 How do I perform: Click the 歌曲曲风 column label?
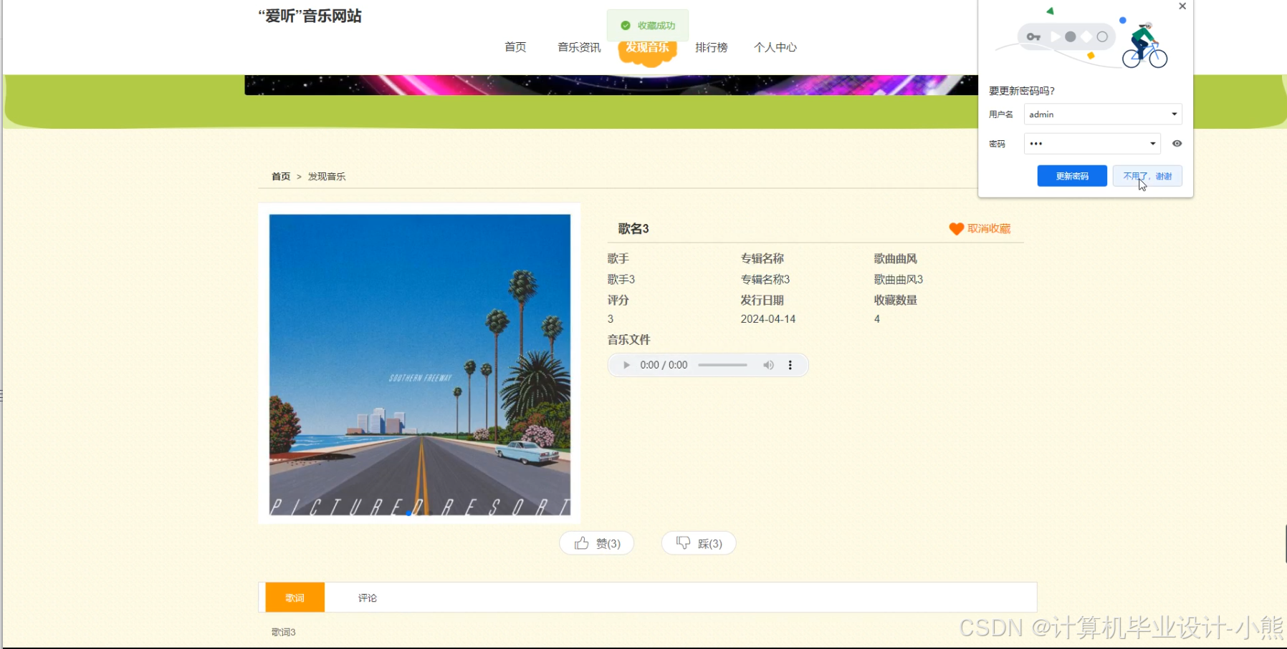click(x=896, y=259)
